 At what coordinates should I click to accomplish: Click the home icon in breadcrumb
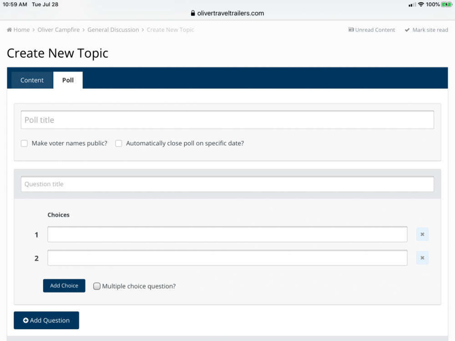(10, 30)
